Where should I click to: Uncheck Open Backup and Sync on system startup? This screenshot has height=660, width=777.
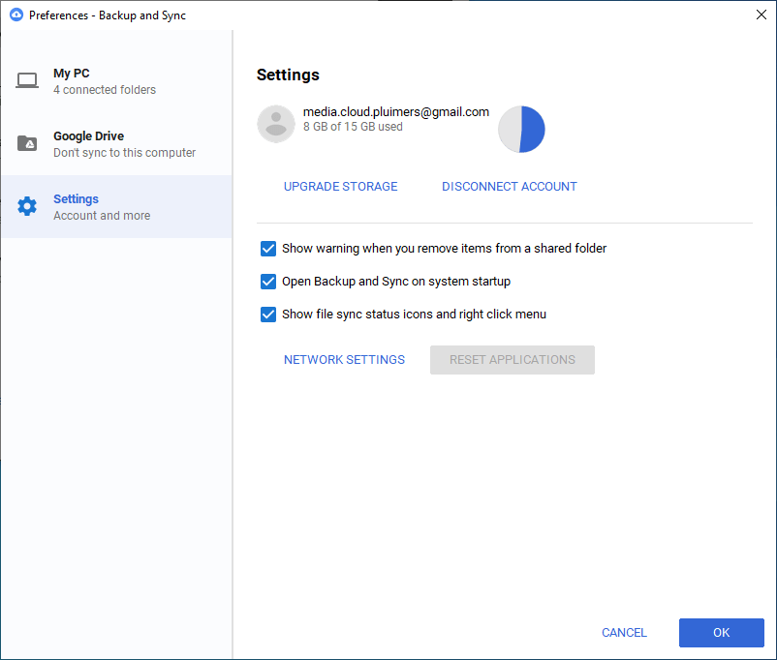coord(268,282)
